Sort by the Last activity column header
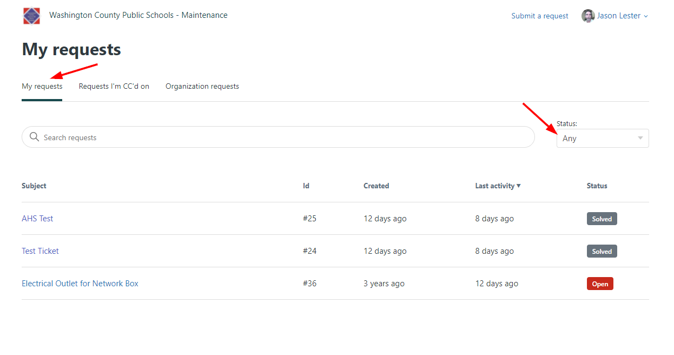 pos(495,186)
